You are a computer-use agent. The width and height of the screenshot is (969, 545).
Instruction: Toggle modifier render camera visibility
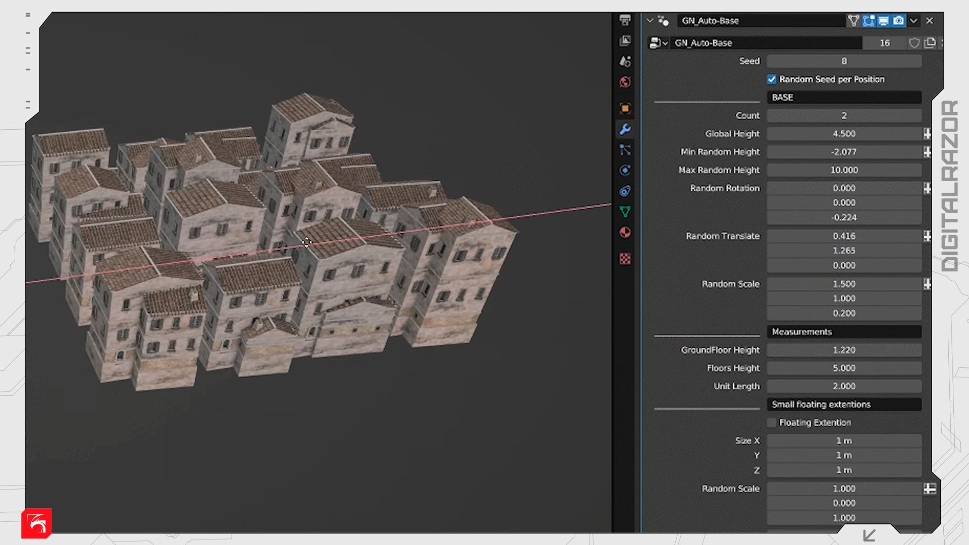pos(899,21)
